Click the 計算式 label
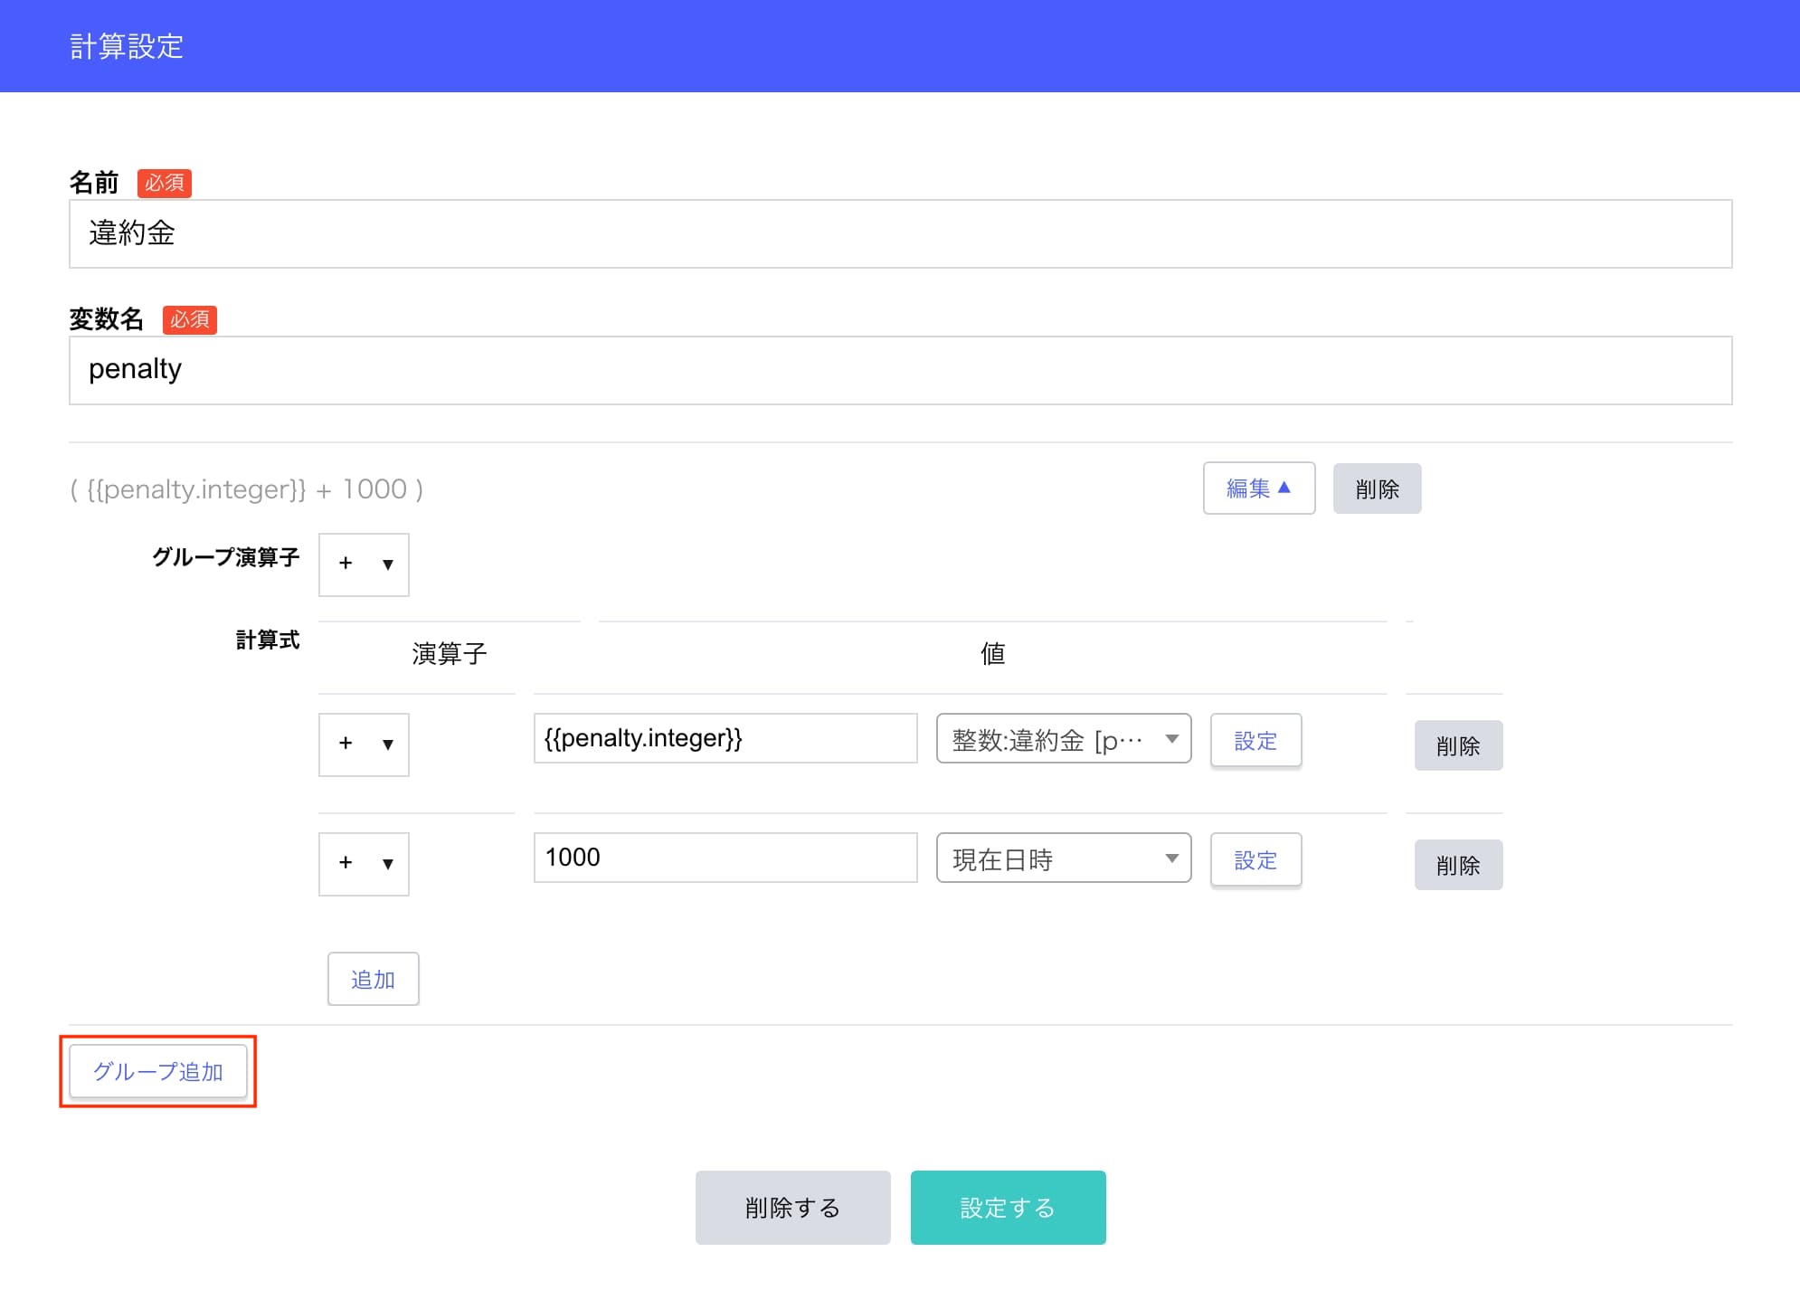This screenshot has width=1800, height=1290. click(x=268, y=640)
